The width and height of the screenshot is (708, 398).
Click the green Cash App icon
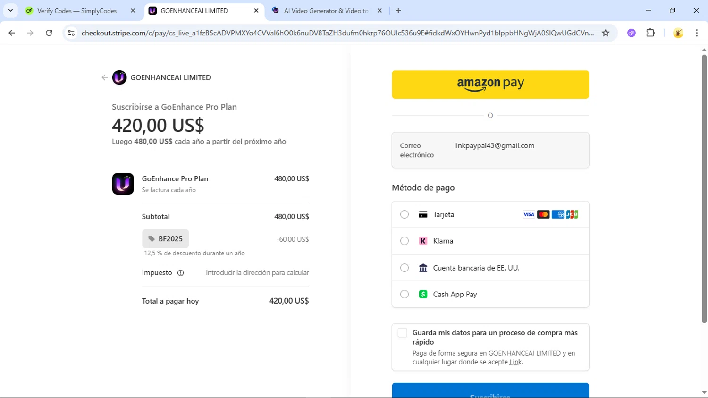tap(423, 294)
